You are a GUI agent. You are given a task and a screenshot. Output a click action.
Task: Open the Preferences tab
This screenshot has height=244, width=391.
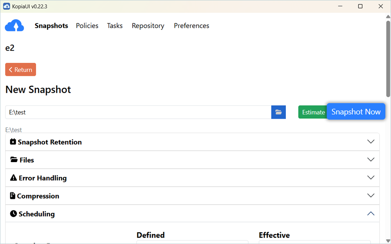tap(191, 26)
